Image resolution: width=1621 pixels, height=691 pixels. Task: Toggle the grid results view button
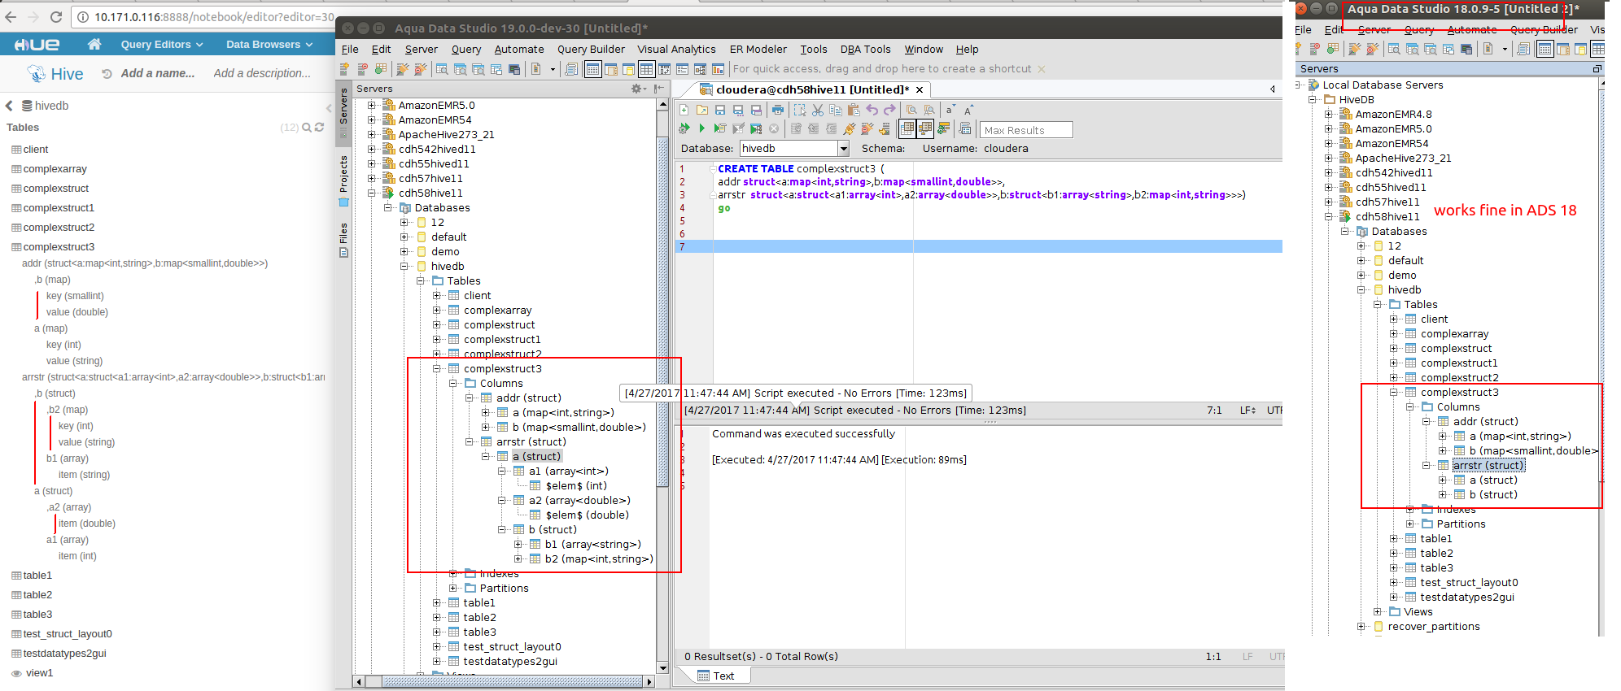coord(907,128)
